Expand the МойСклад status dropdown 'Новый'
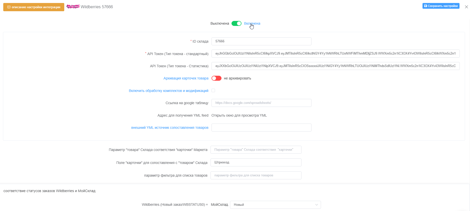The image size is (470, 211). pyautogui.click(x=275, y=205)
